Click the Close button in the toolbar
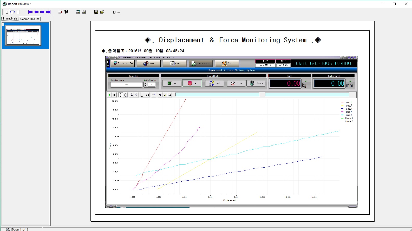This screenshot has height=231, width=412. (x=116, y=12)
